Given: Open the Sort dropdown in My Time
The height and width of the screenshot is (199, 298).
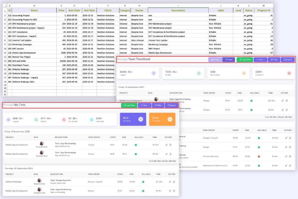Looking at the screenshot, I should 145,105.
